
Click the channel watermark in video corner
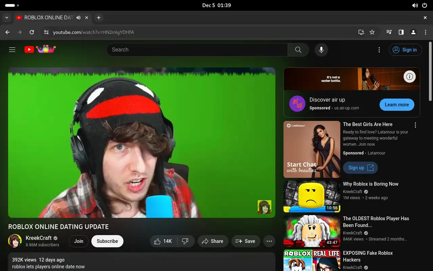(265, 207)
